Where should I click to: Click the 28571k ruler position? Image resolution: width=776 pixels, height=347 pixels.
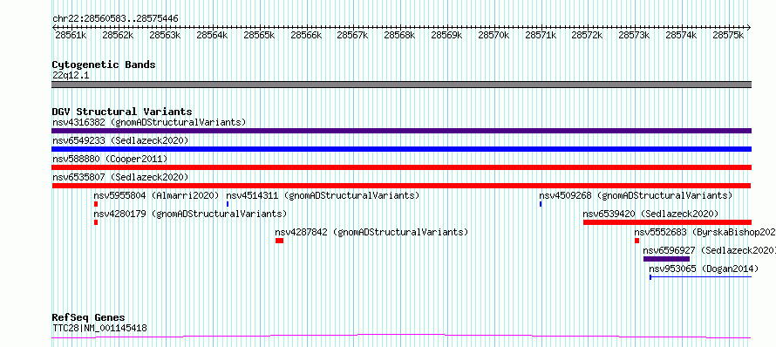[x=541, y=36]
